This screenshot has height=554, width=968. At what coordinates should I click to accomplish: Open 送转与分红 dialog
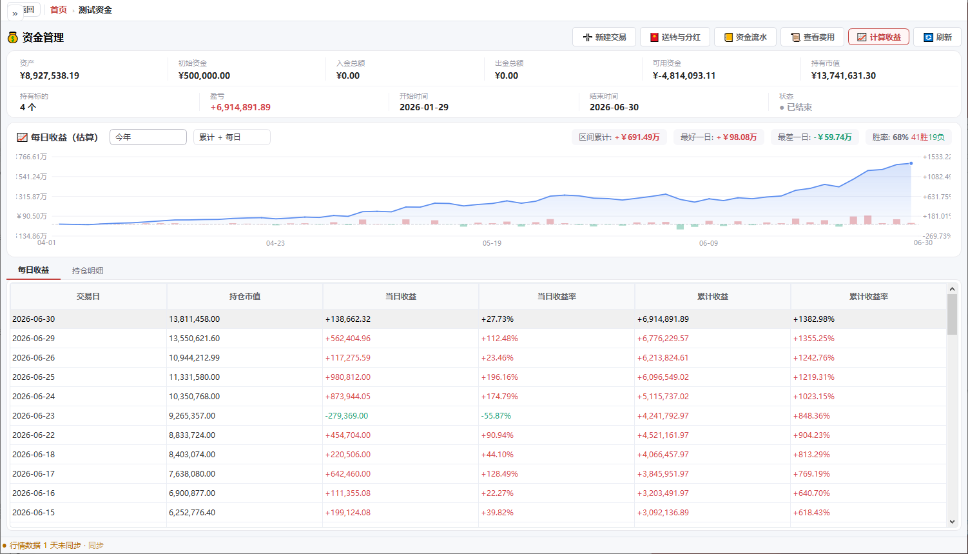[x=675, y=37]
